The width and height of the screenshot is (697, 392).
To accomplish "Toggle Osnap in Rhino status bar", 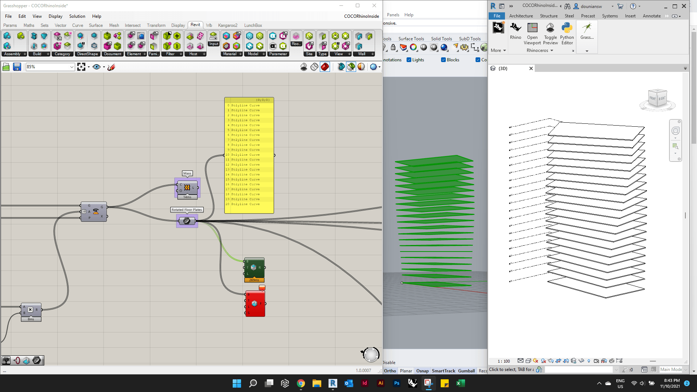I will click(x=422, y=371).
